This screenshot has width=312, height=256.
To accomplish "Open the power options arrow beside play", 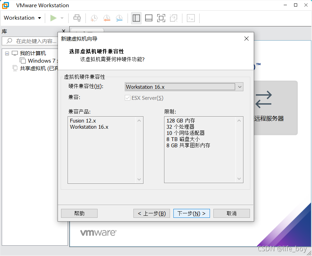I will click(x=62, y=18).
